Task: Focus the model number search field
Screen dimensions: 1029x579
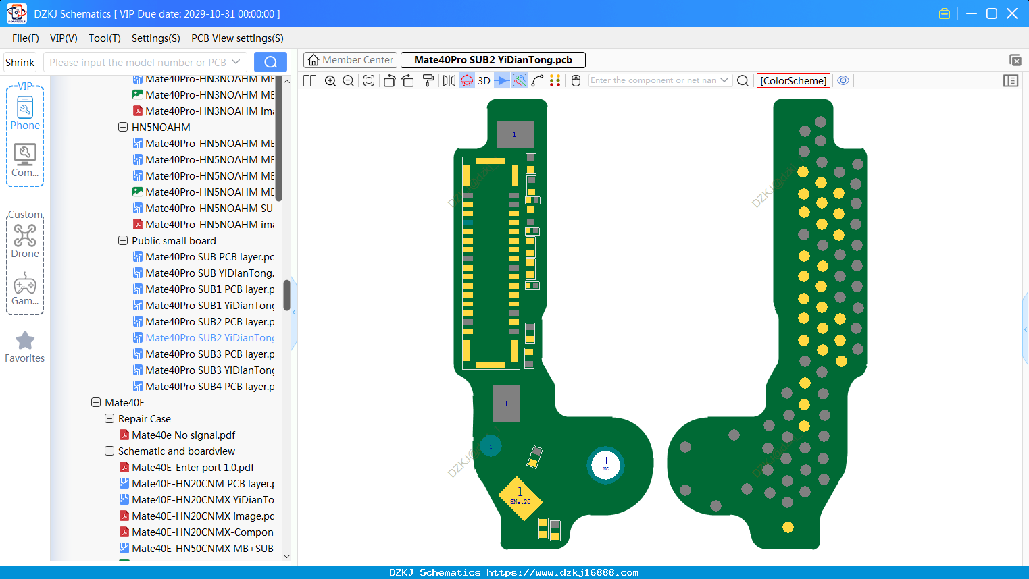Action: pos(145,62)
